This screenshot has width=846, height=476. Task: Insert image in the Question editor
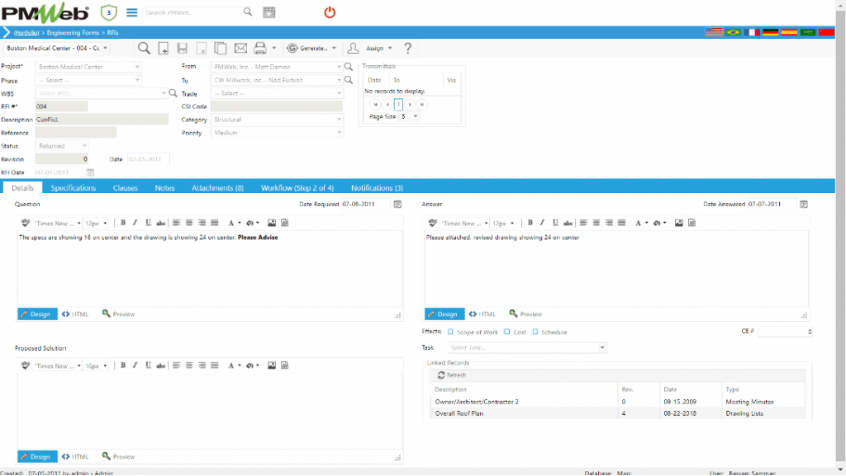click(x=271, y=223)
